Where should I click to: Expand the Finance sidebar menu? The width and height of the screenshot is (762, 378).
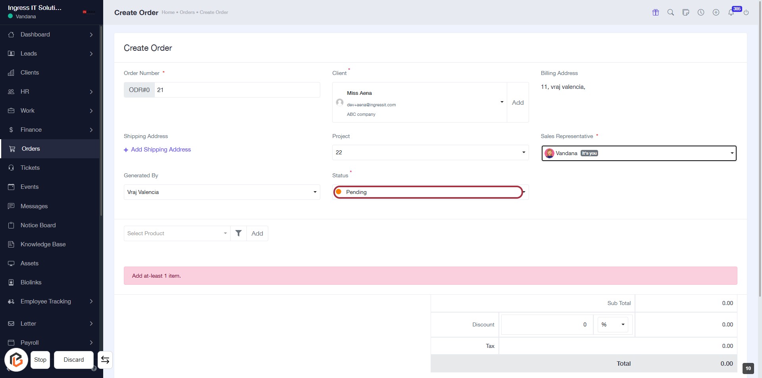click(x=50, y=130)
